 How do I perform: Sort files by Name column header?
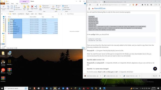9,17
